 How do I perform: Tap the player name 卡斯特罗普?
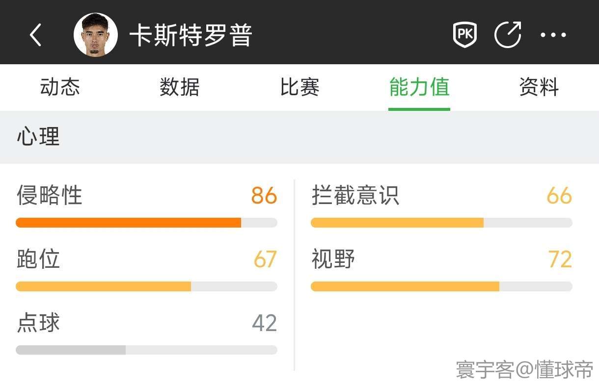pyautogui.click(x=191, y=35)
